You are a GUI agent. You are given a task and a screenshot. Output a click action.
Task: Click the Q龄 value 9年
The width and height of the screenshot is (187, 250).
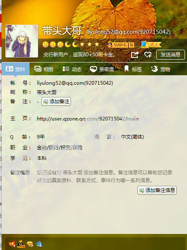click(x=41, y=137)
